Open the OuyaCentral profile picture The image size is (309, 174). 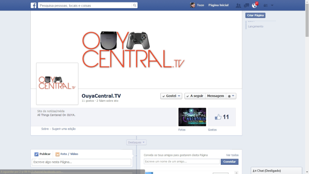(x=57, y=84)
